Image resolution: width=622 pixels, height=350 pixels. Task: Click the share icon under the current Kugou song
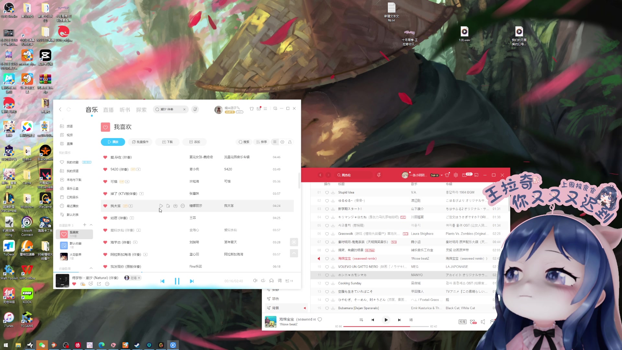pyautogui.click(x=99, y=284)
